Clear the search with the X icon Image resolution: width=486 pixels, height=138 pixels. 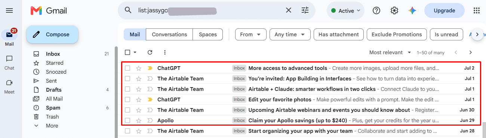[x=289, y=10]
